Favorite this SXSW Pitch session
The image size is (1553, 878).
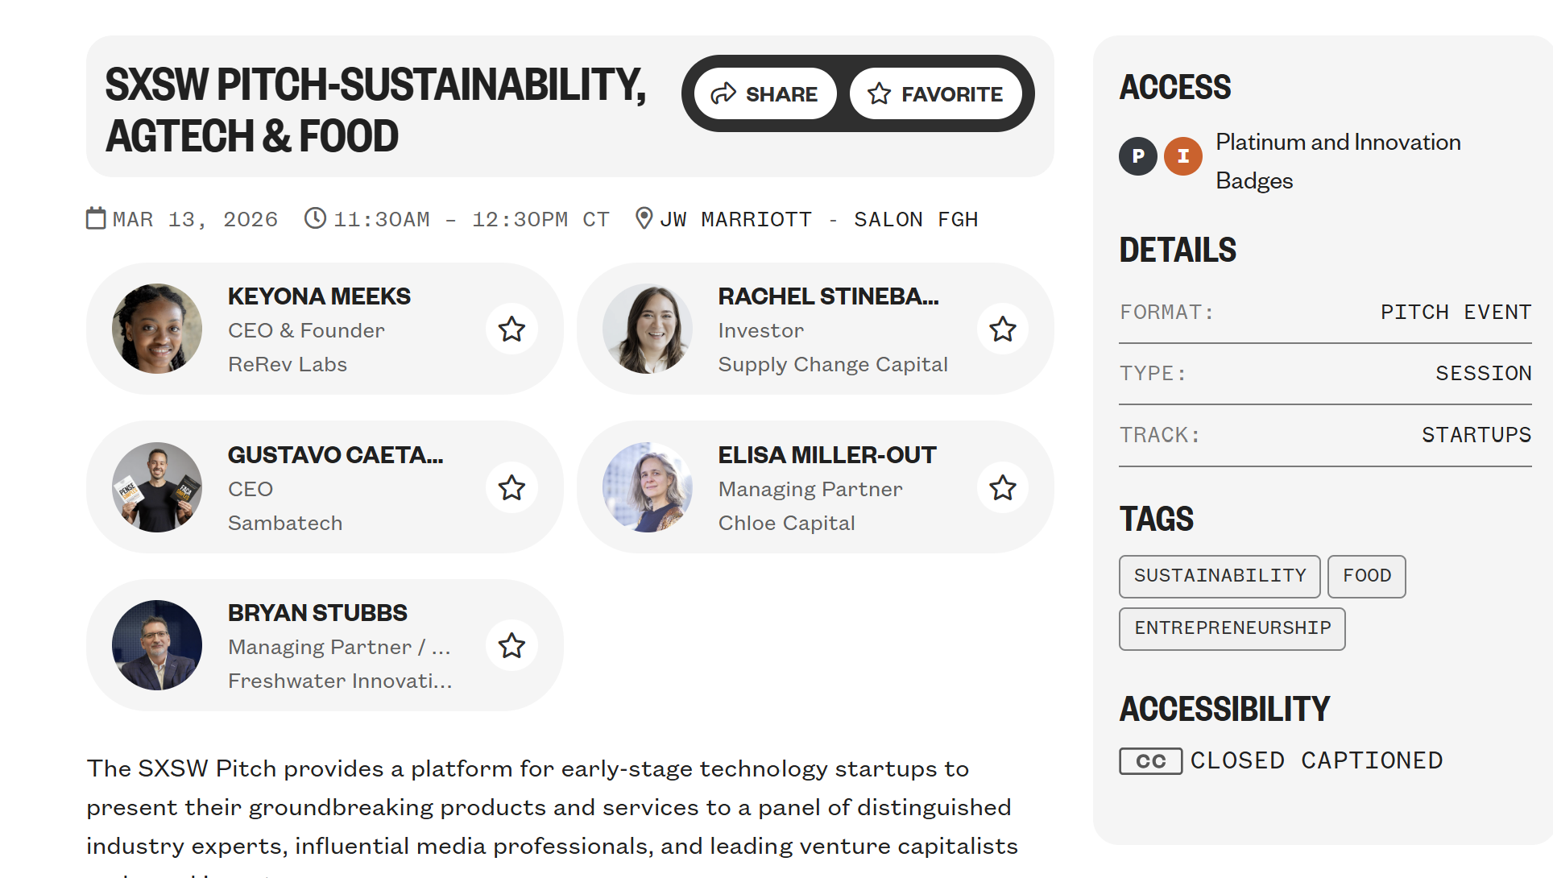935,94
